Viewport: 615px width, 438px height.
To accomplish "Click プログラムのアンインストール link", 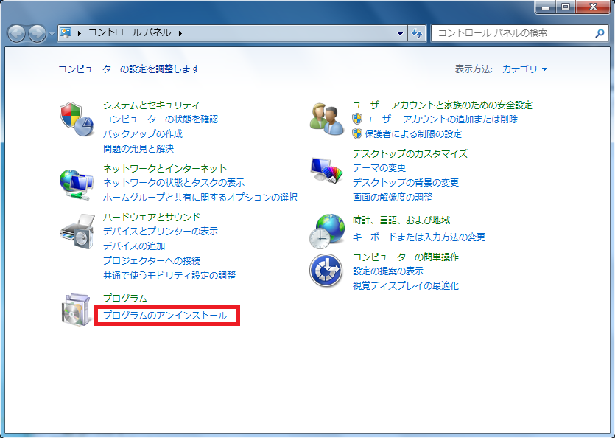I will tap(165, 316).
